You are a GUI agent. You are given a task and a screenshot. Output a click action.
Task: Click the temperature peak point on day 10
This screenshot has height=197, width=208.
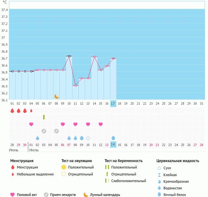tap(69, 56)
